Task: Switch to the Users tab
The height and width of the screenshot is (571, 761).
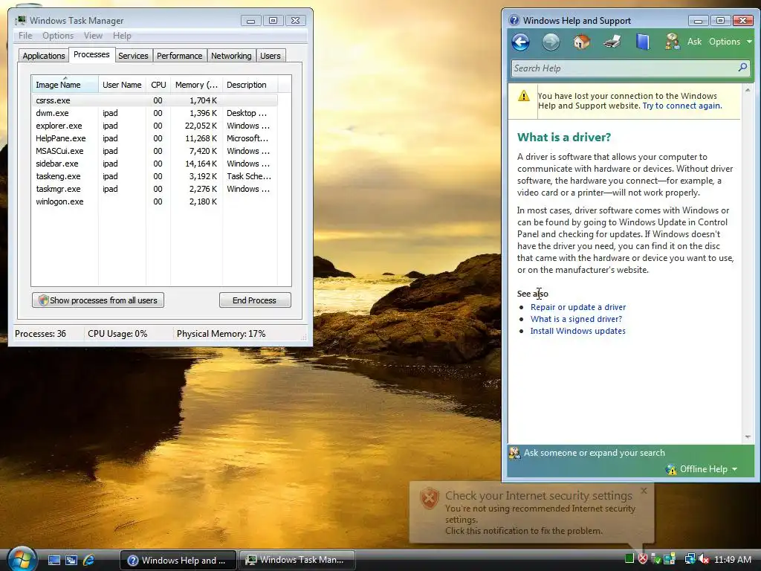Action: point(270,56)
